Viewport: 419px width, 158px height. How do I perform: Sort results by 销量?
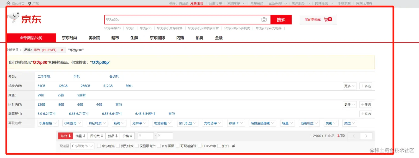[x=80, y=136]
